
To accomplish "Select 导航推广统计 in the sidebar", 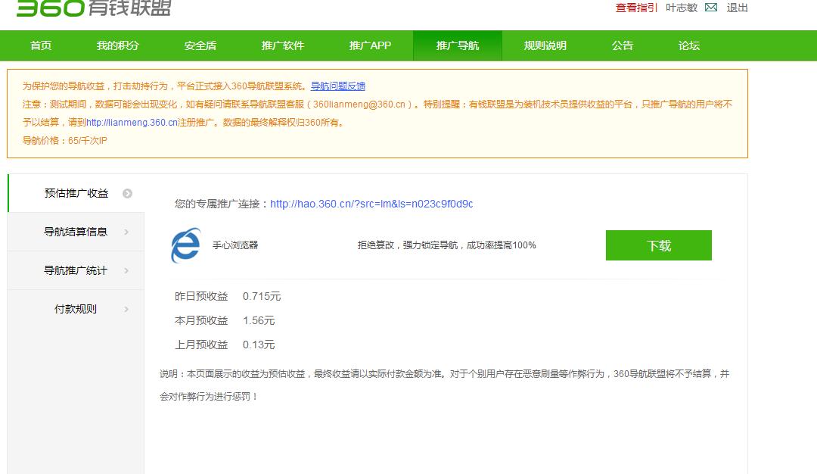I will point(76,270).
